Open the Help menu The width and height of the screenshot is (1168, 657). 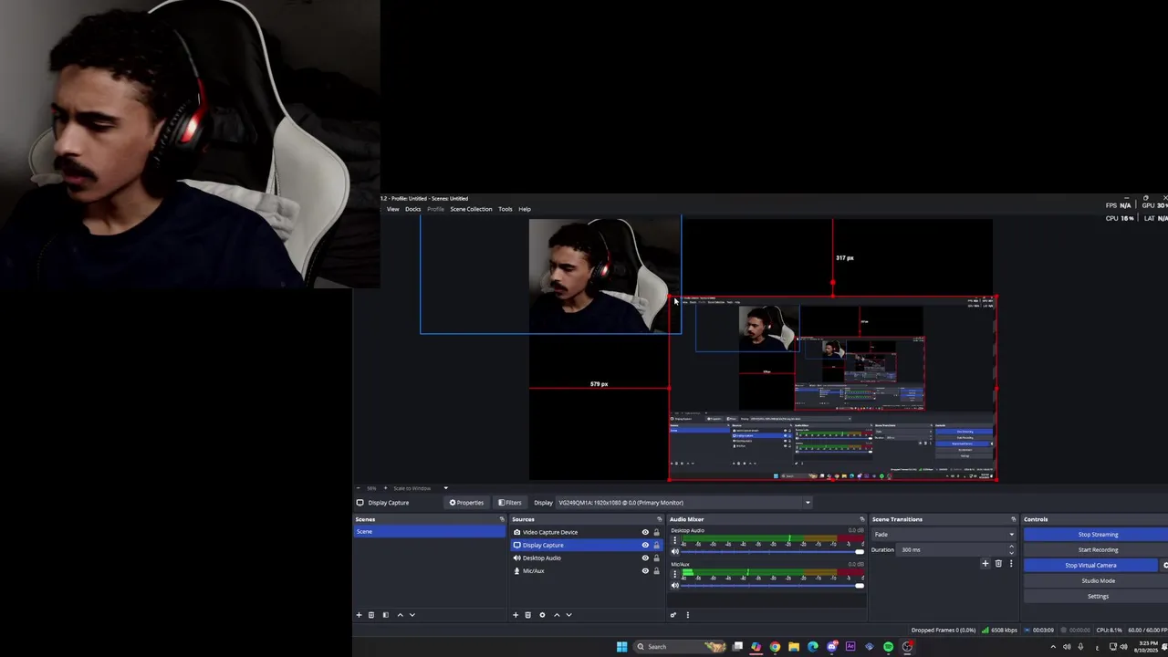click(x=525, y=209)
